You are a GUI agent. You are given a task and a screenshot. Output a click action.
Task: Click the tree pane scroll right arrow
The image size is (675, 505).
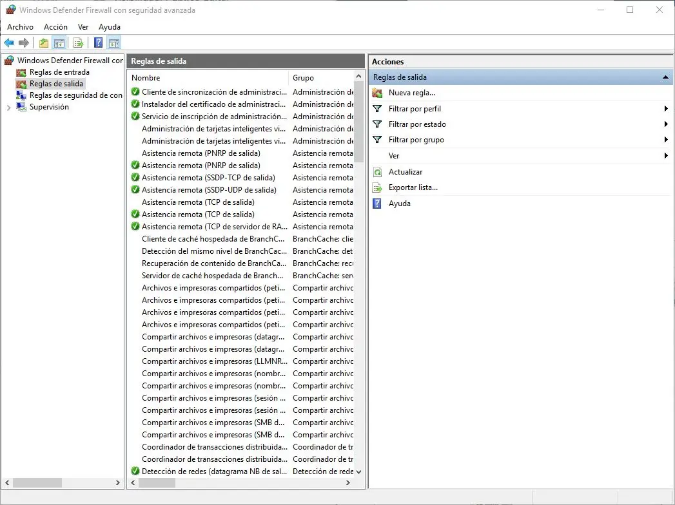point(117,483)
